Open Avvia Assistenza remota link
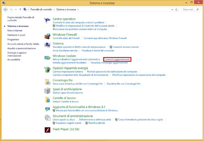The height and width of the screenshot is (141, 204). pos(65,50)
